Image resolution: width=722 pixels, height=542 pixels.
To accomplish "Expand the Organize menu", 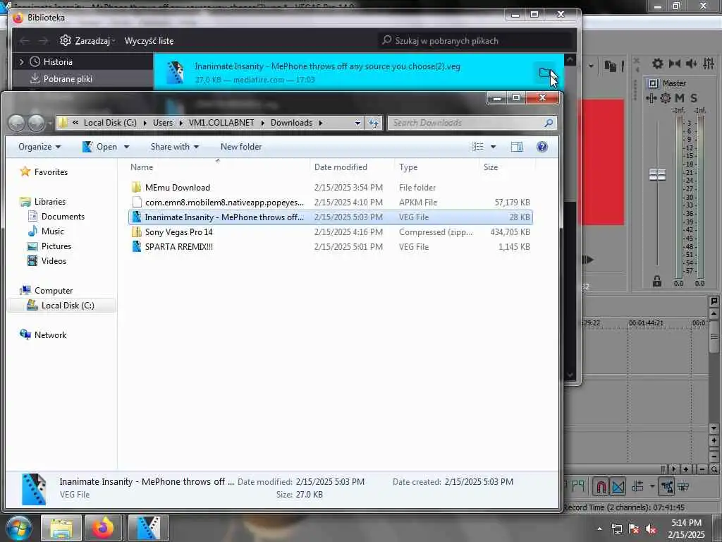I will (39, 147).
